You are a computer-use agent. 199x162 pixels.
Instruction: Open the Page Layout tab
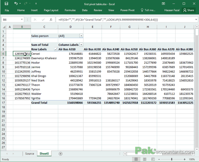pos(51,10)
